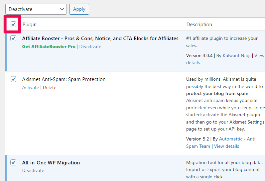Toggle the select-all checkbox beside Plugin
Screen dimensions: 265x181
click(13, 24)
